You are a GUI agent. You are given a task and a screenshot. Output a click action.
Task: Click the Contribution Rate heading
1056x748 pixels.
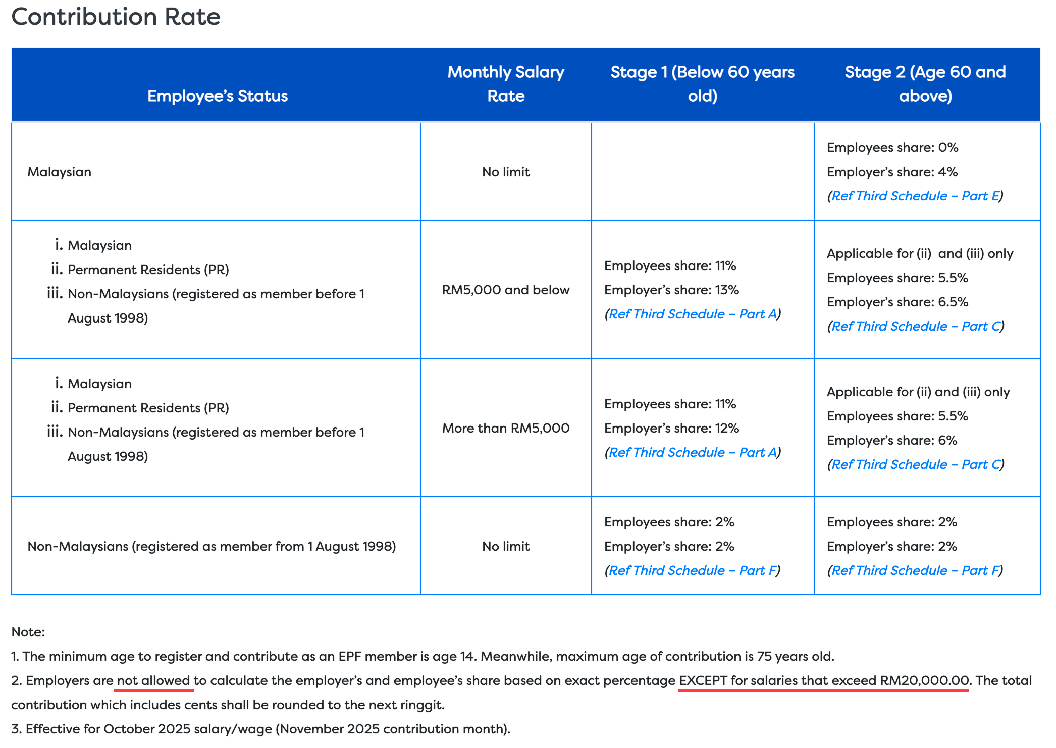[x=116, y=17]
